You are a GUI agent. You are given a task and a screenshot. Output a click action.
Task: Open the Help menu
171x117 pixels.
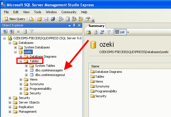pos(84,12)
